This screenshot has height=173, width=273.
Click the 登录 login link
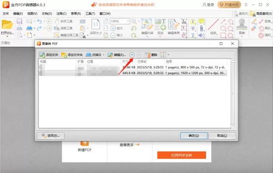(x=208, y=5)
